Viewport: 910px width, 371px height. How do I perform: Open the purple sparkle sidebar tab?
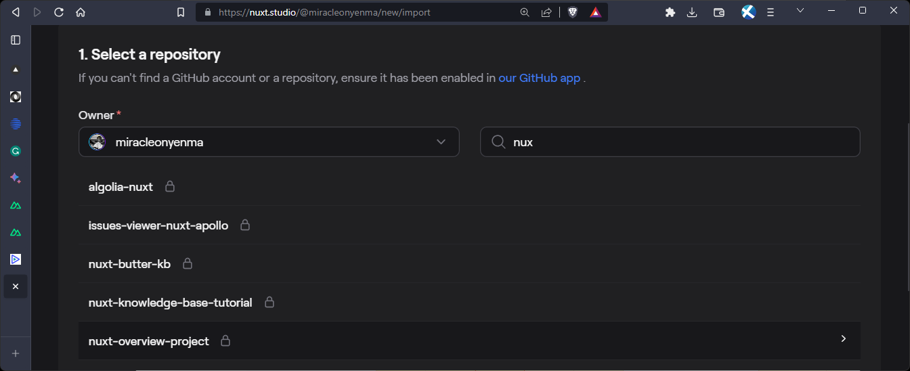pos(16,178)
